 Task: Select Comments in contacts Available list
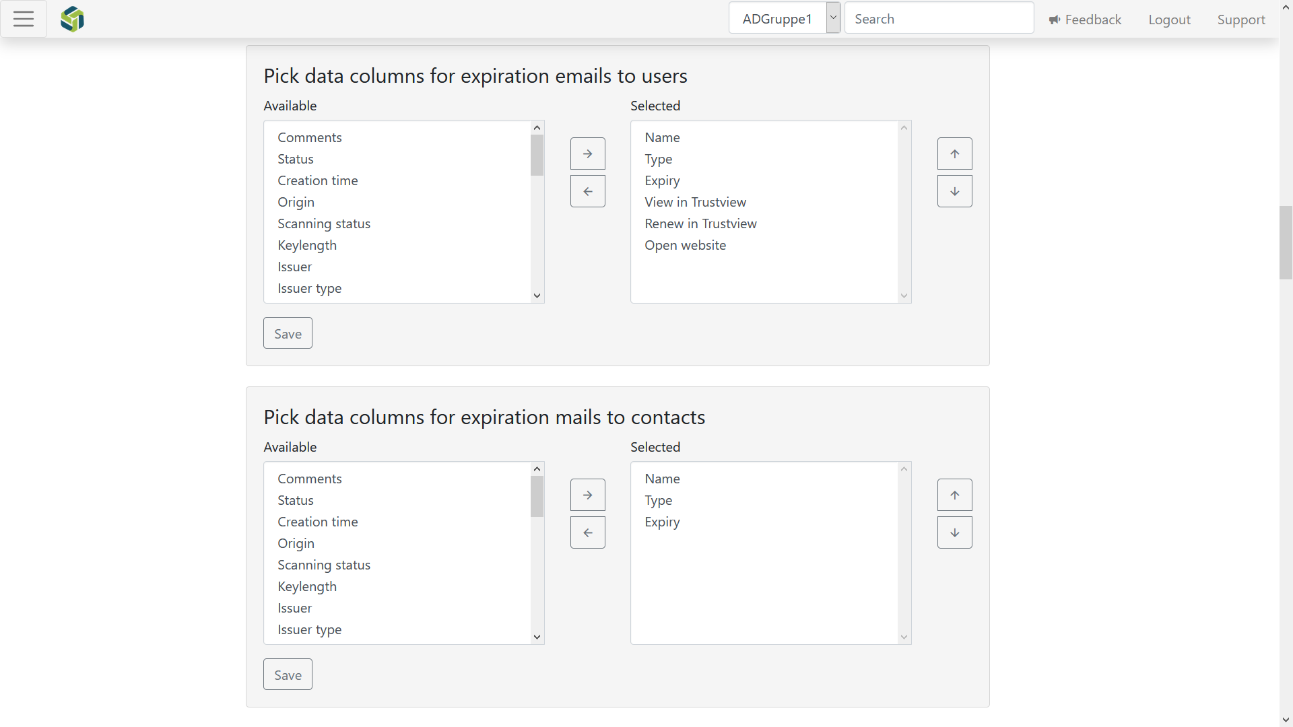[x=397, y=479]
